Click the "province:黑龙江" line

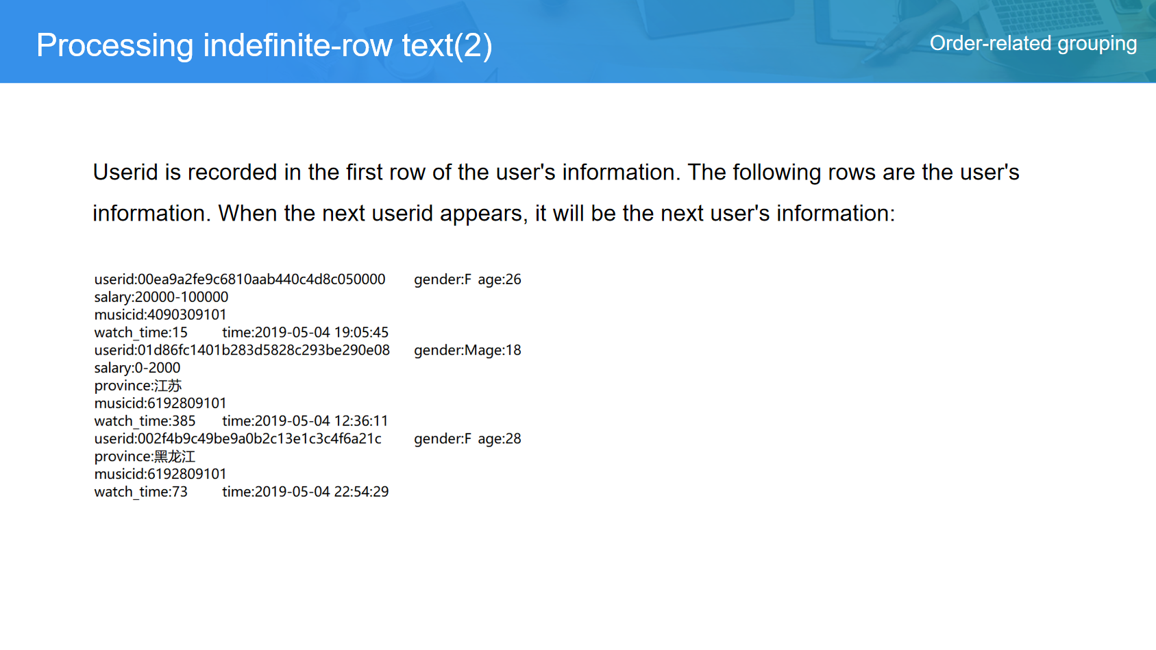145,456
